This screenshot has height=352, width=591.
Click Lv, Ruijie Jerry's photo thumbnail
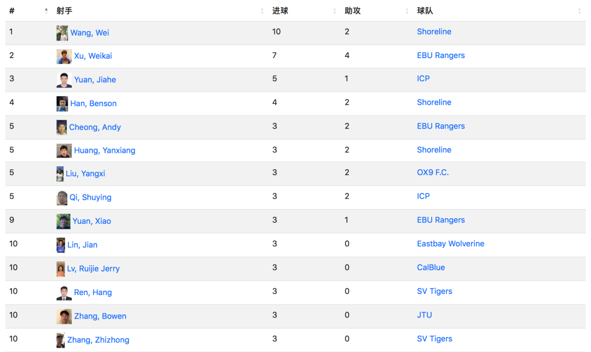pos(61,269)
